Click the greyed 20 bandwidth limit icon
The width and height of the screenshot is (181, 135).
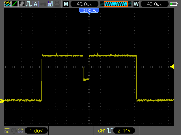coord(14,131)
